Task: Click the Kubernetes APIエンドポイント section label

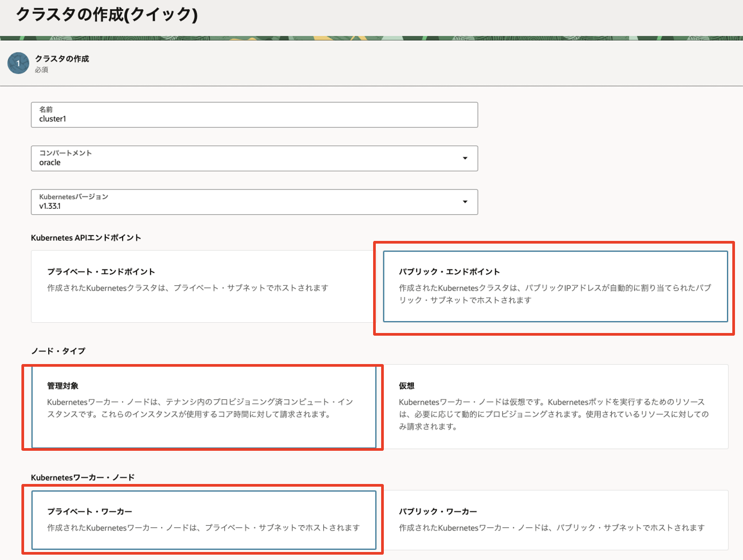Action: click(x=86, y=238)
